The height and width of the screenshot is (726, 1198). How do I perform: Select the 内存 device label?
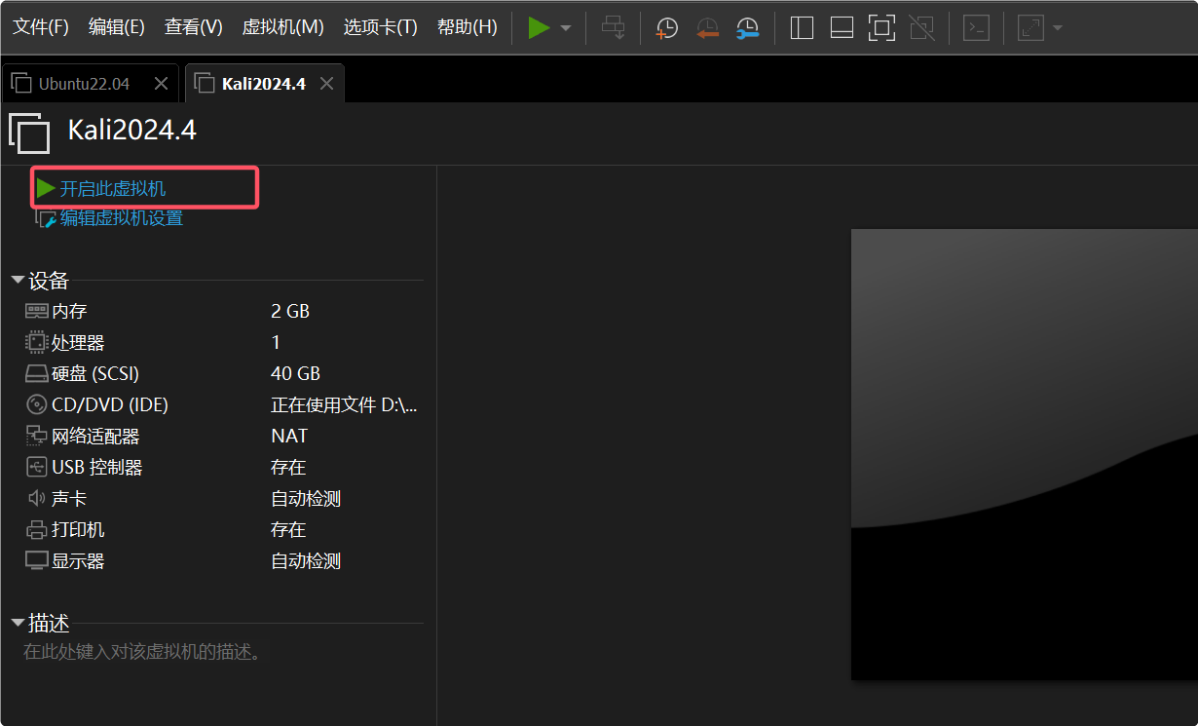point(69,312)
